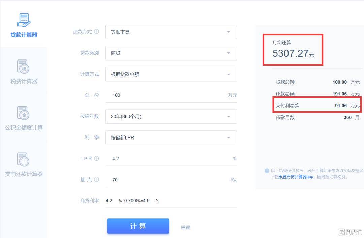Switch to the 提前还款计算器 tab

[x=24, y=174]
